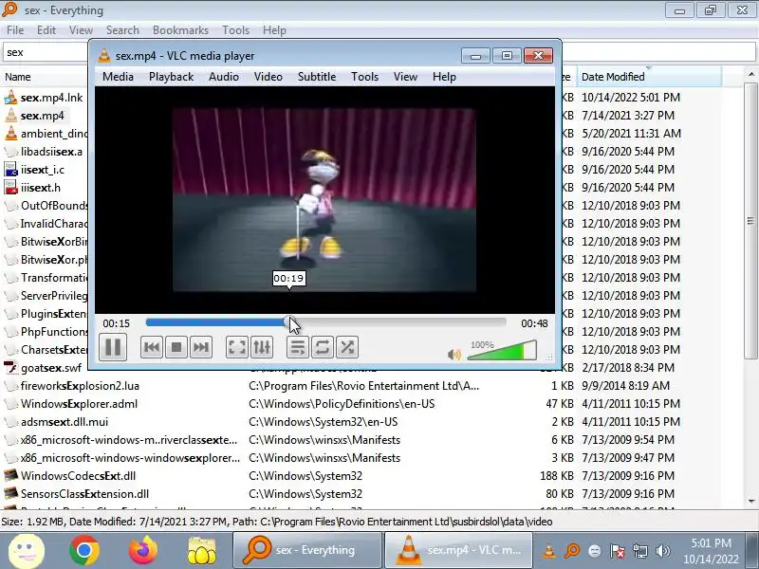Toggle remaining time on the 00:48 label
Screen dimensions: 759x569
(534, 323)
